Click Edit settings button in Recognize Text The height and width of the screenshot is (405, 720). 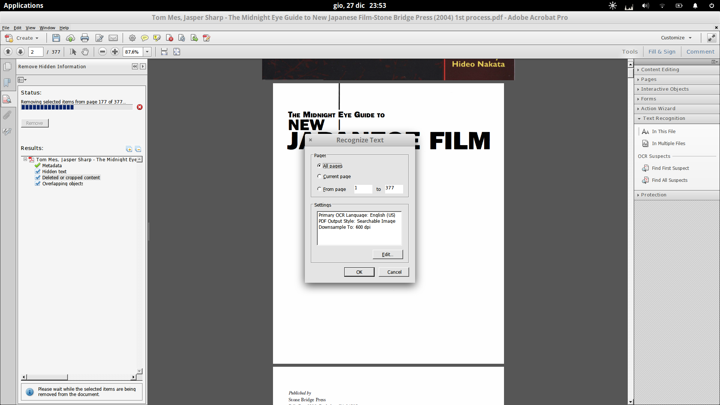tap(388, 253)
